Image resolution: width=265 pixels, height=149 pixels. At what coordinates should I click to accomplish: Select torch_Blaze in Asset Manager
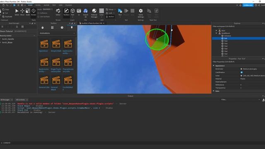(x=7, y=43)
